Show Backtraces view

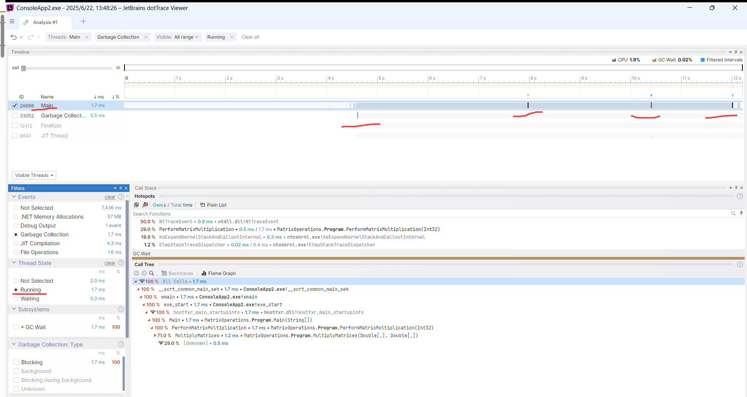click(177, 273)
